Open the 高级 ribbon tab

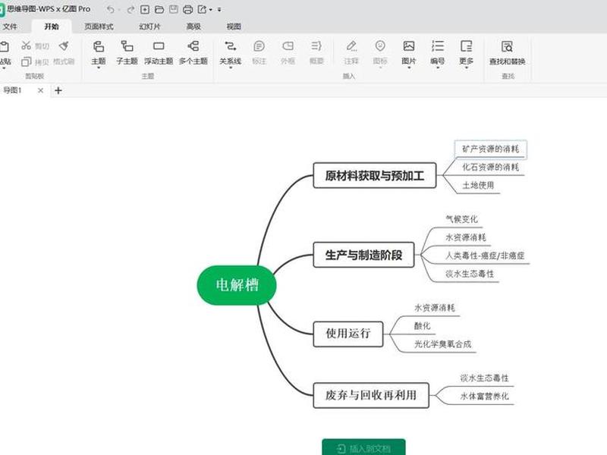193,27
